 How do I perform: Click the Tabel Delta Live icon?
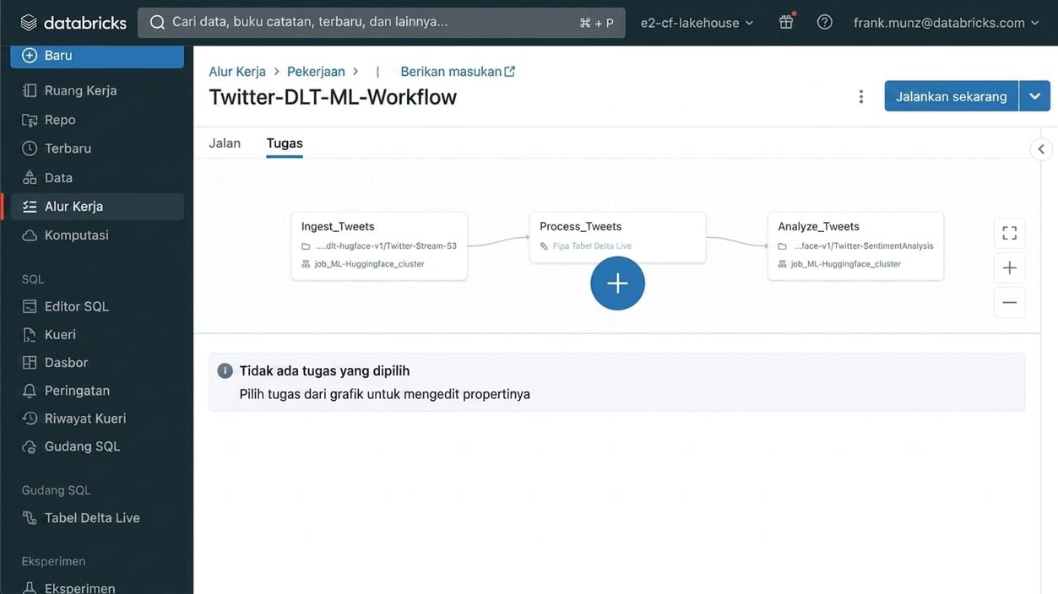[x=30, y=518]
